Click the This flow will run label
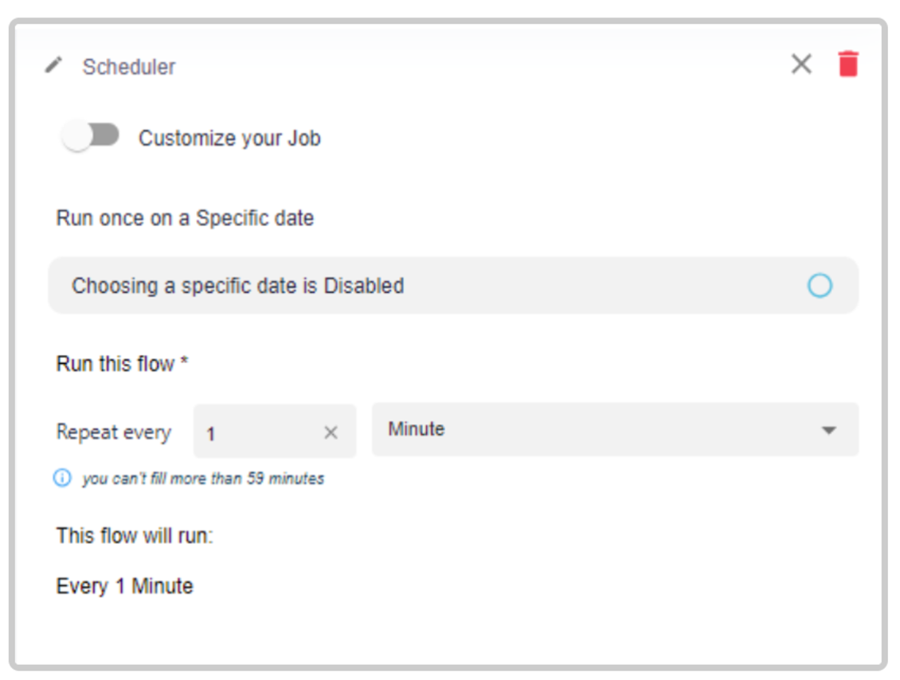The width and height of the screenshot is (900, 680). (x=135, y=535)
